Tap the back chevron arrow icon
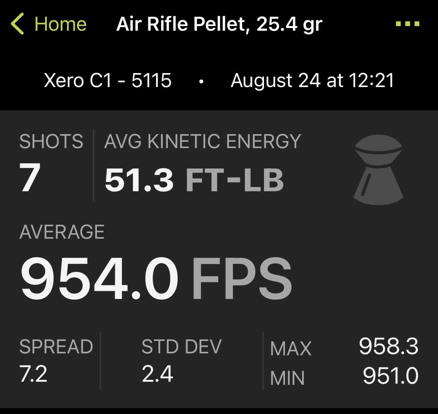 click(17, 24)
